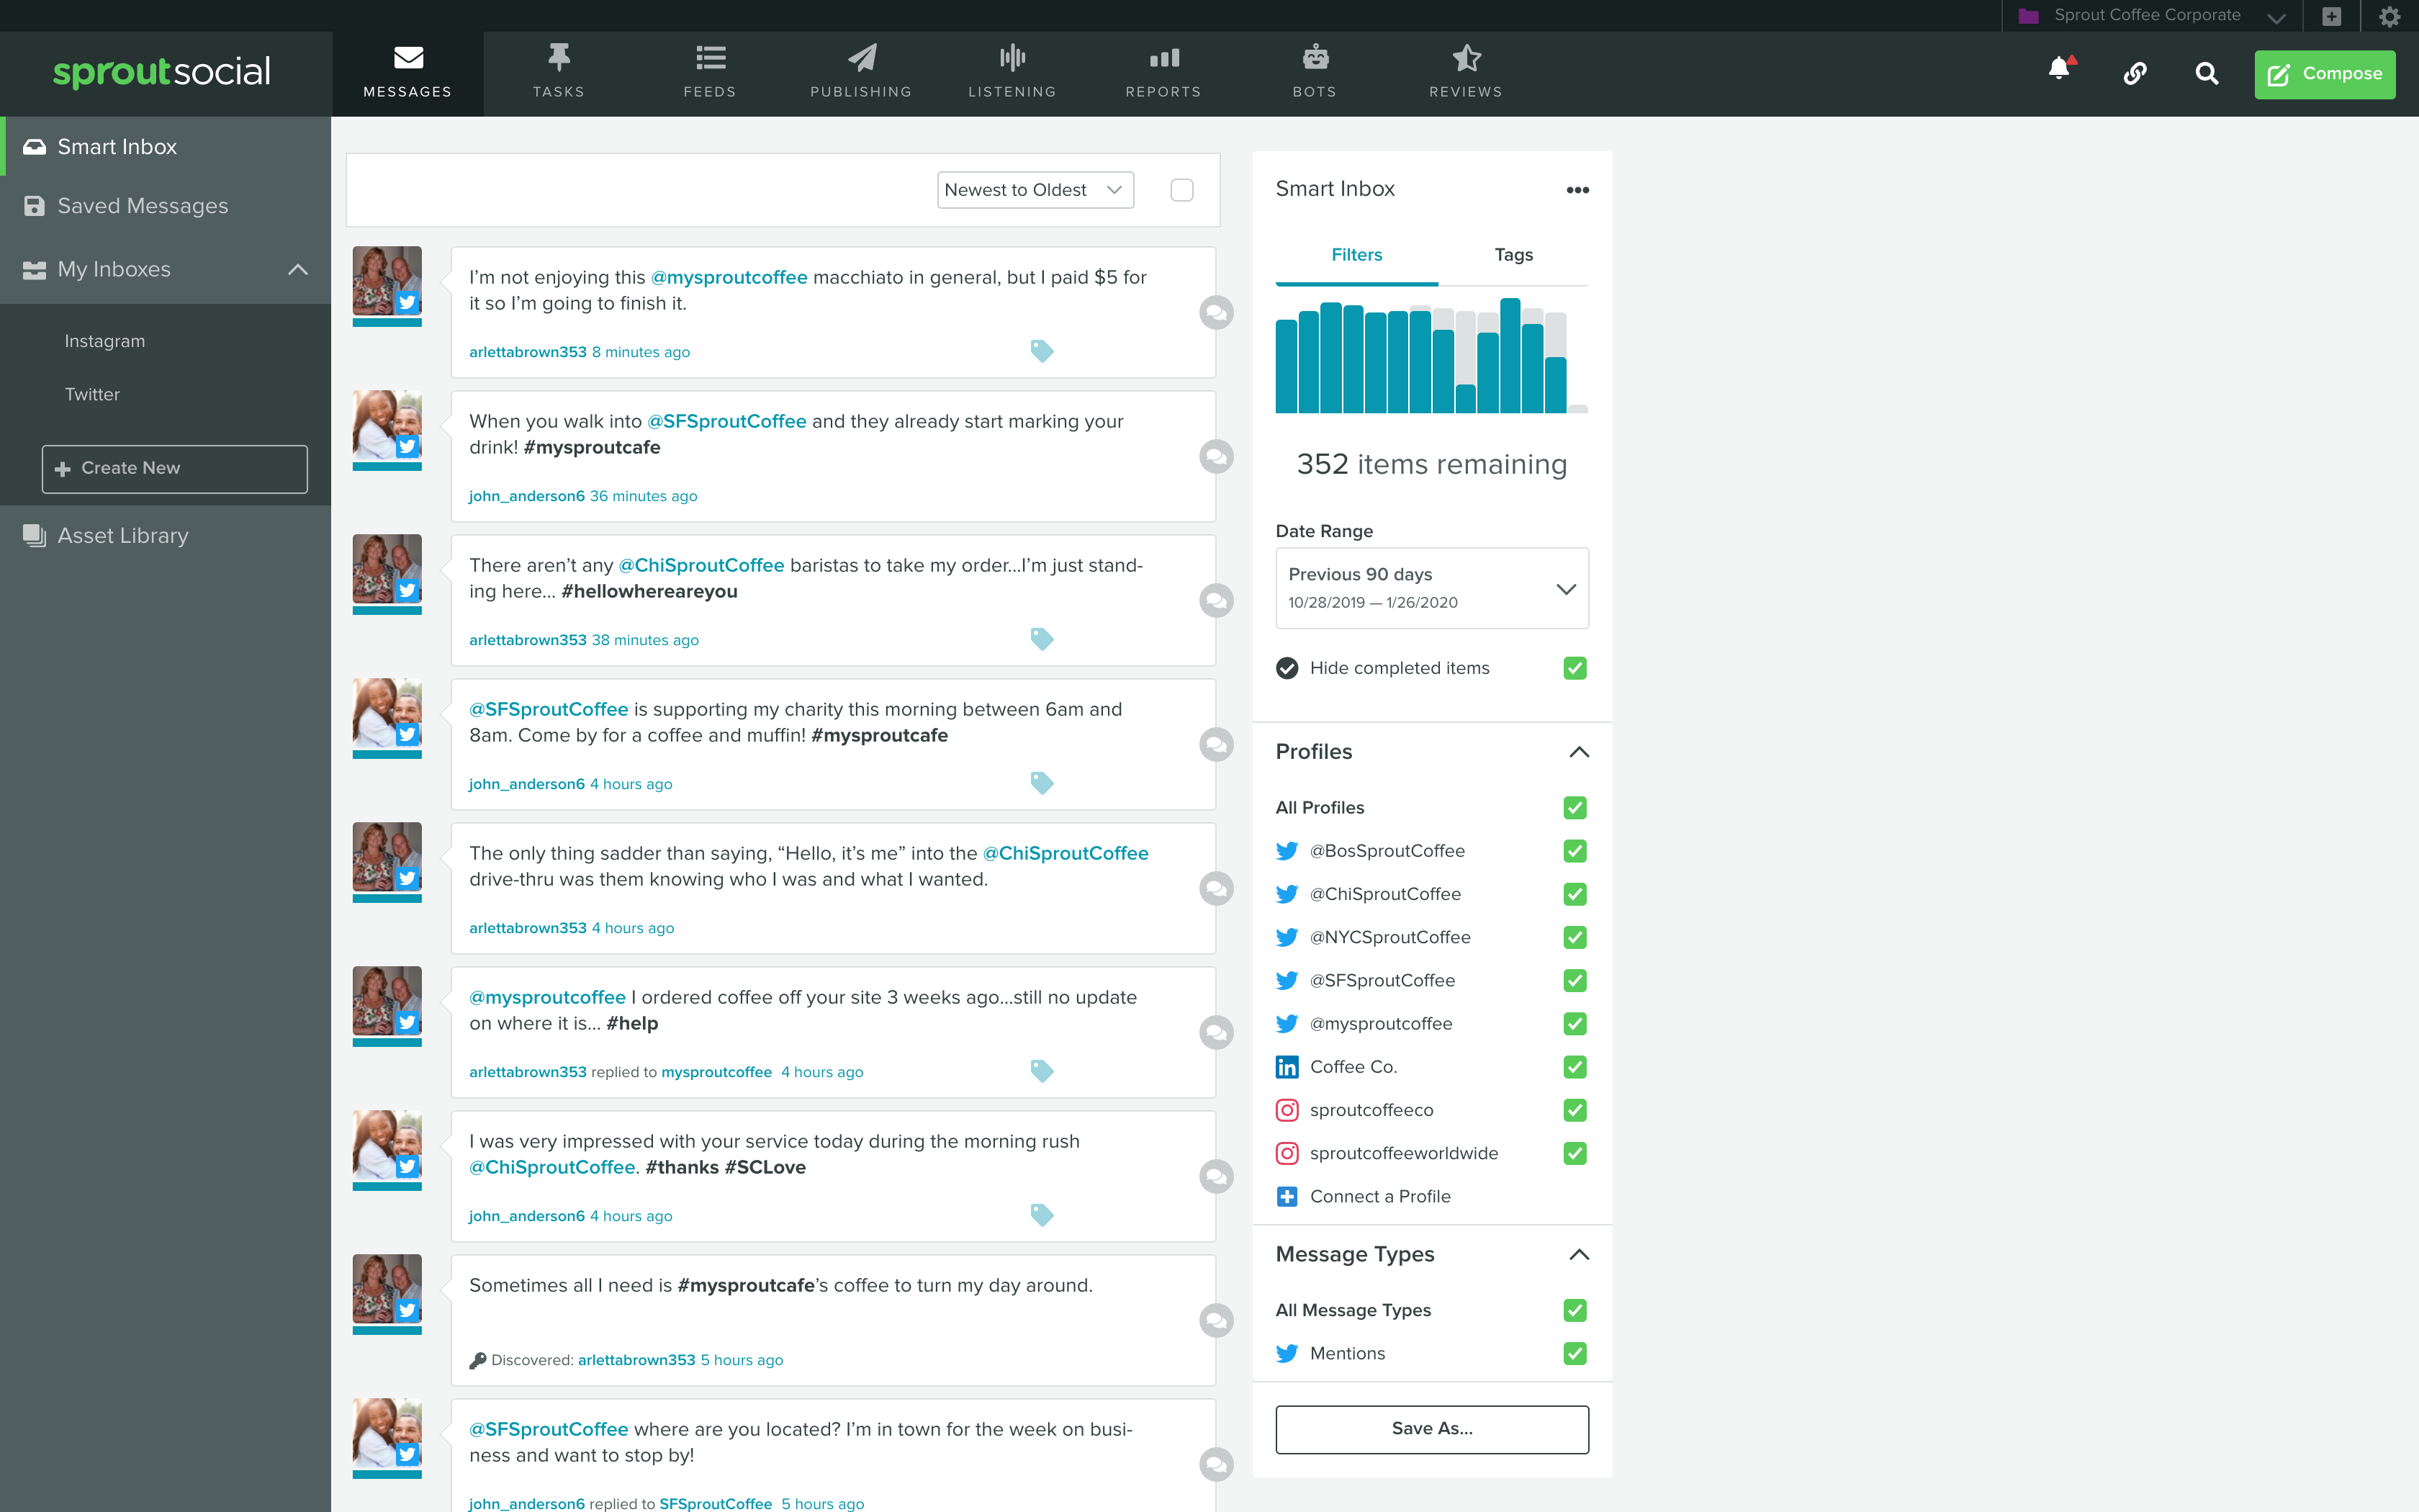2419x1512 pixels.
Task: Collapse the My Inboxes section
Action: [x=298, y=270]
